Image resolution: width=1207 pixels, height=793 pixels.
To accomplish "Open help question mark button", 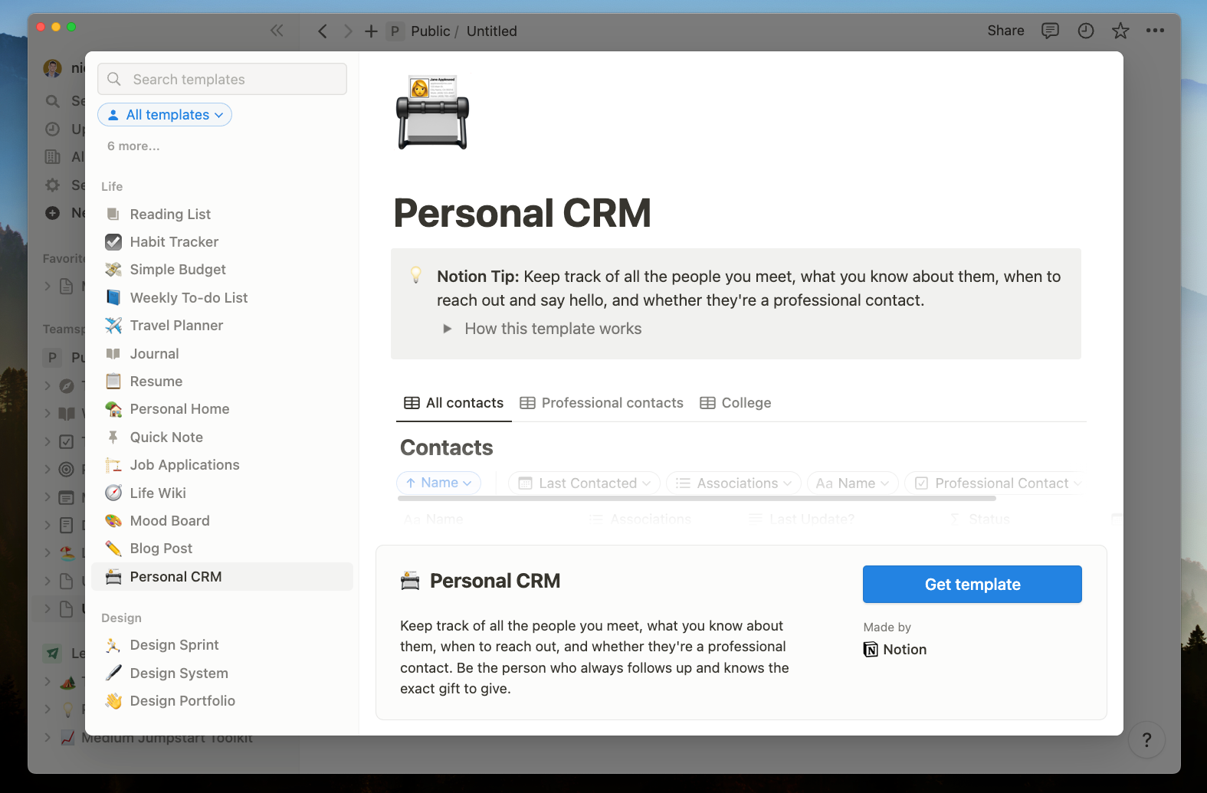I will (1146, 739).
